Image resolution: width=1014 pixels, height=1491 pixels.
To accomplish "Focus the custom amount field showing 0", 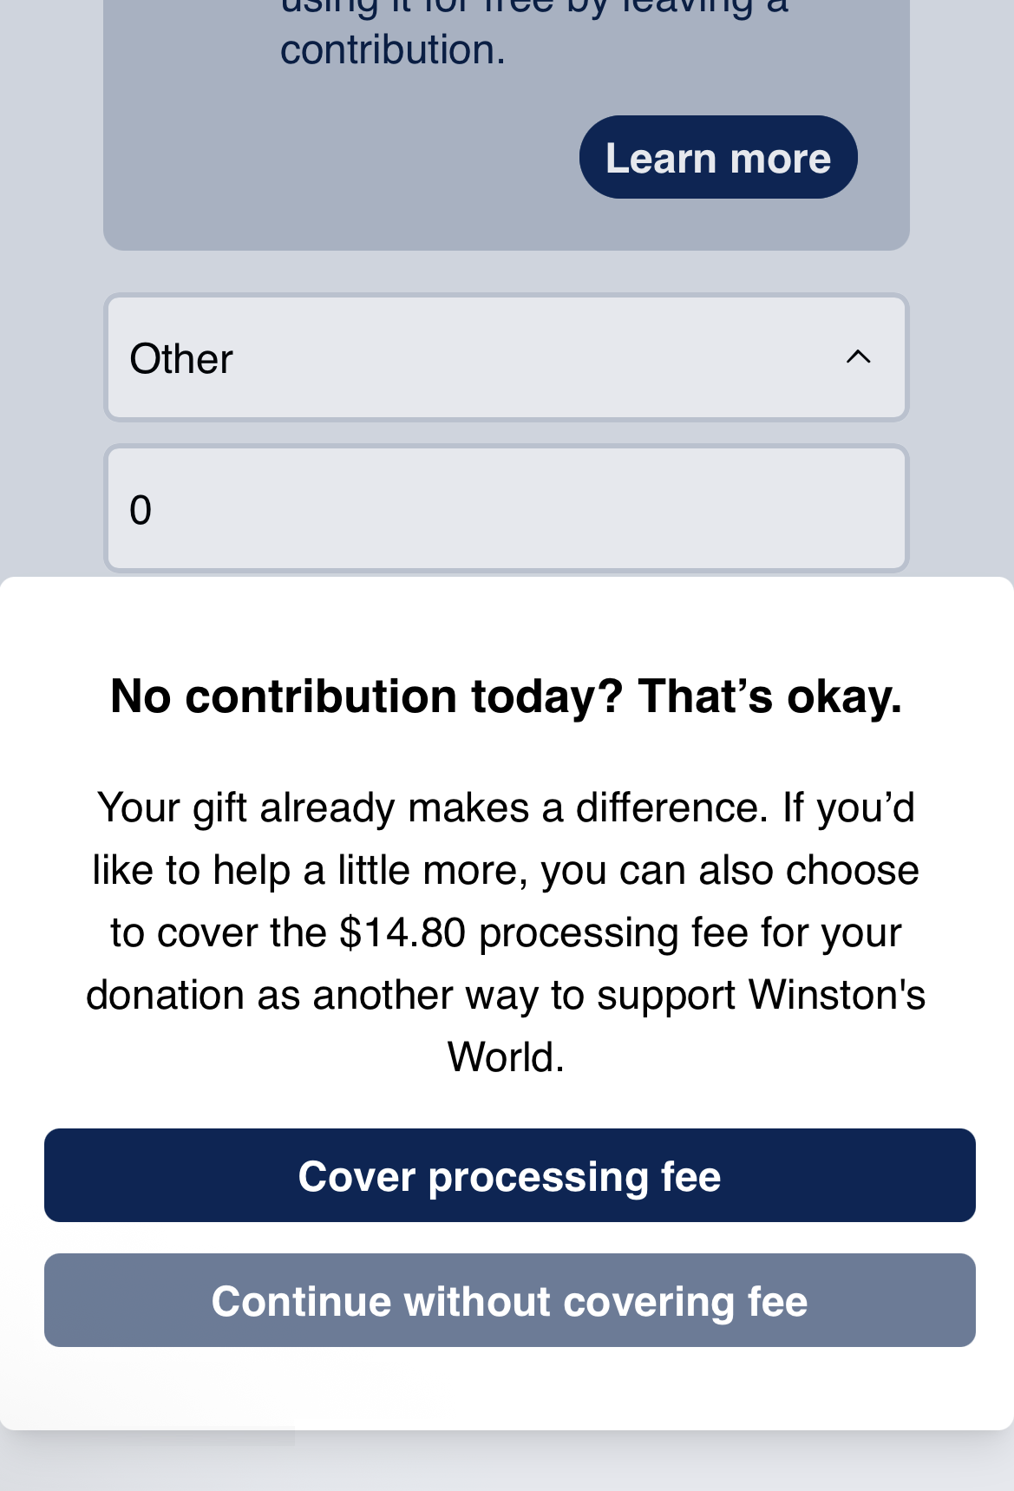I will click(507, 508).
